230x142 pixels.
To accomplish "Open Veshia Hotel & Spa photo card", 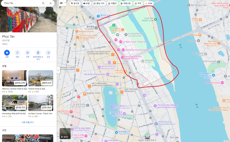I will coord(41,78).
